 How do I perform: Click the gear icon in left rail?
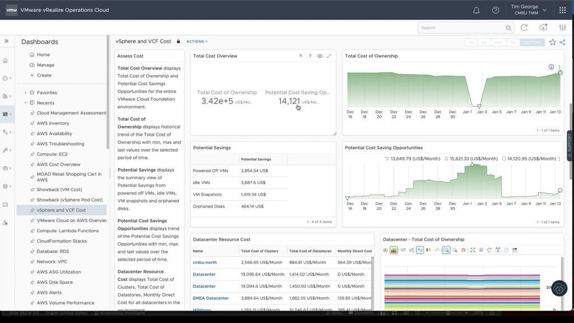[x=5, y=186]
